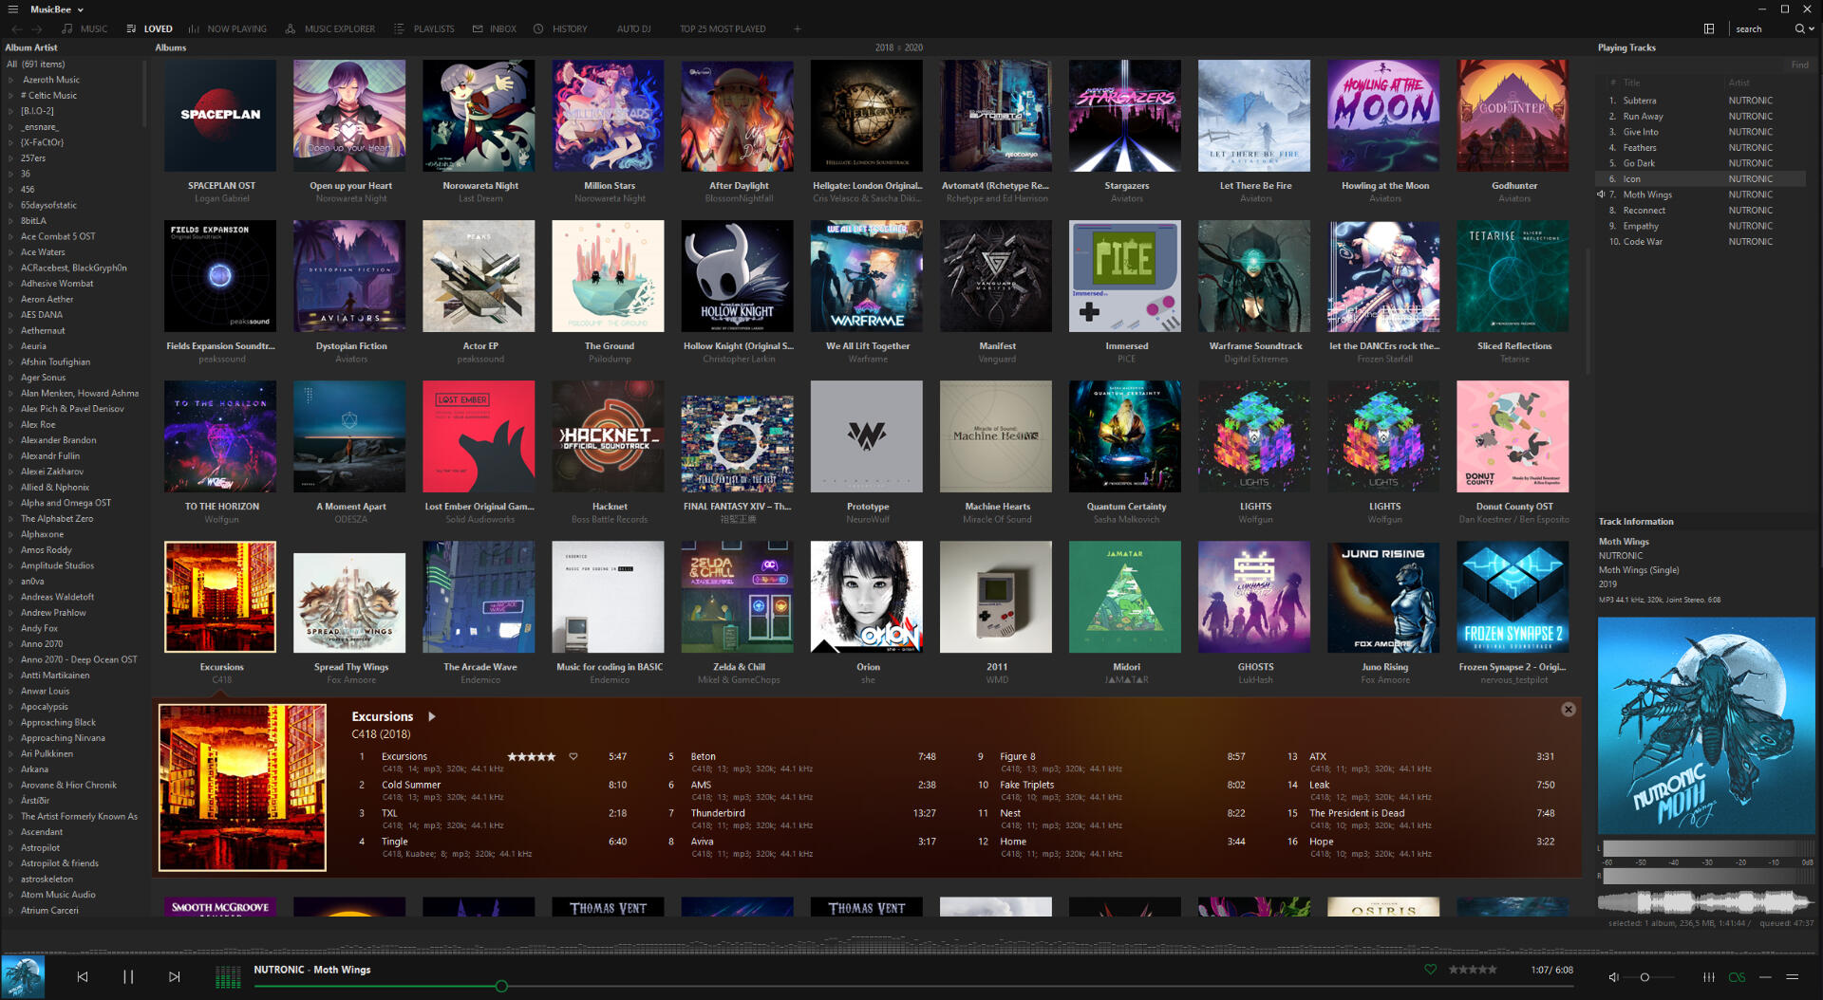Open the hamburger menu top left
This screenshot has height=1000, width=1823.
12,9
